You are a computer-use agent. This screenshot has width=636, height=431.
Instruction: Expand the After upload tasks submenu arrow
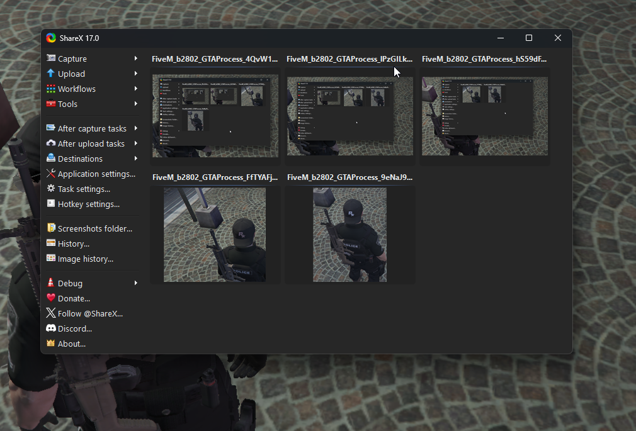click(136, 143)
